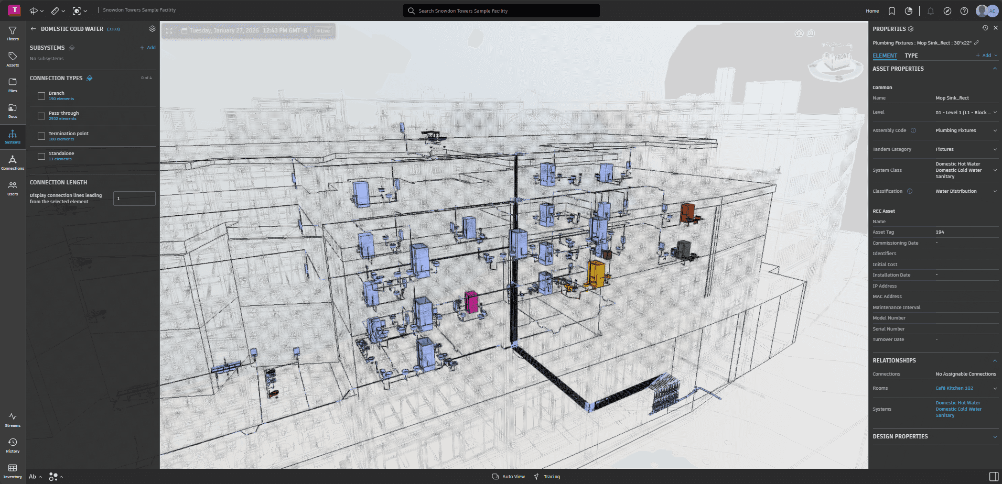Image resolution: width=1002 pixels, height=484 pixels.
Task: Switch to the Type tab
Action: [911, 56]
